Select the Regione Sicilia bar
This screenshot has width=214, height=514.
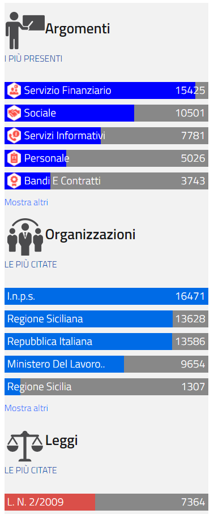106,387
